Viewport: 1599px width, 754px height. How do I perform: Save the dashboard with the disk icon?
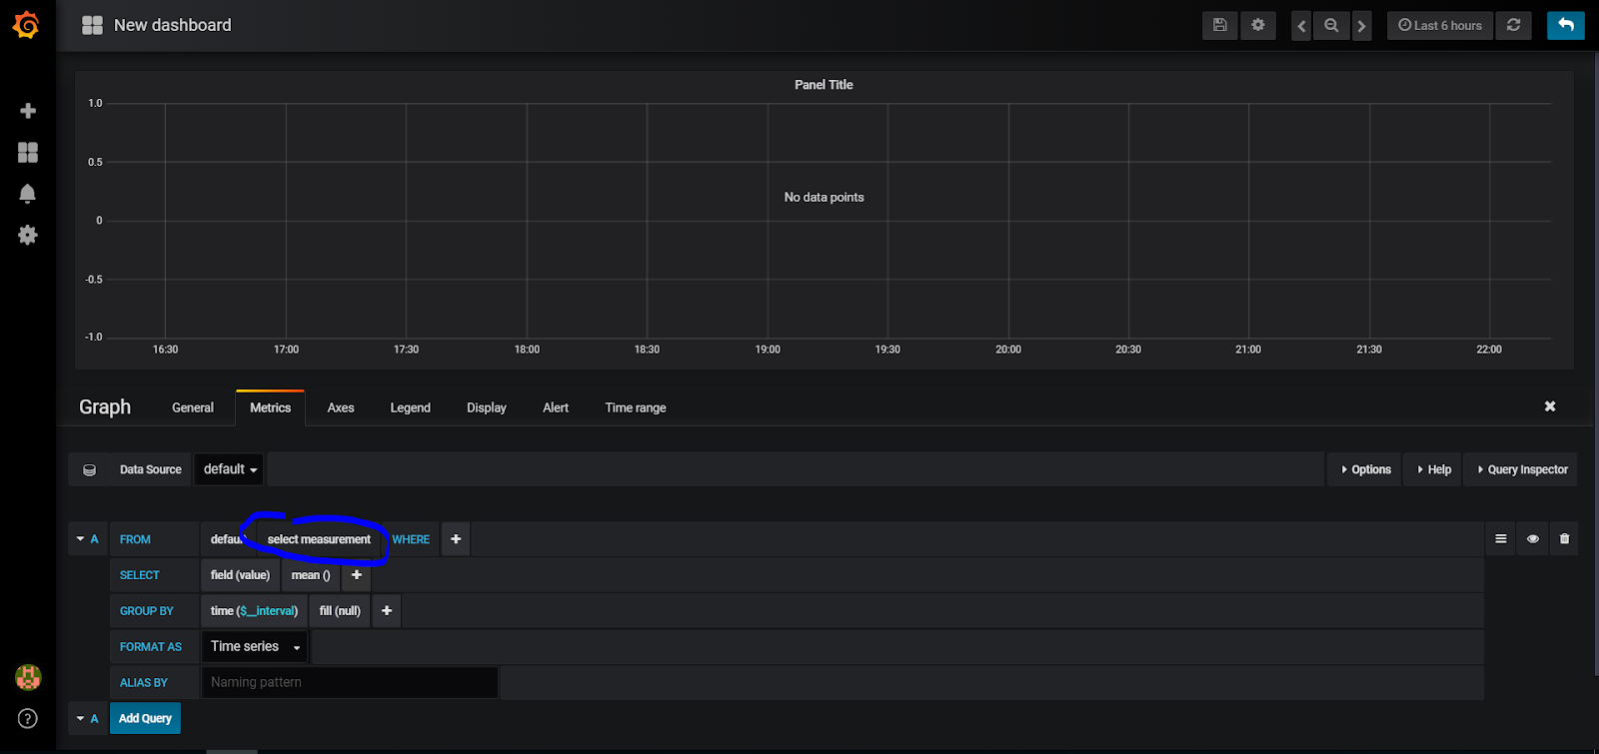pyautogui.click(x=1219, y=26)
